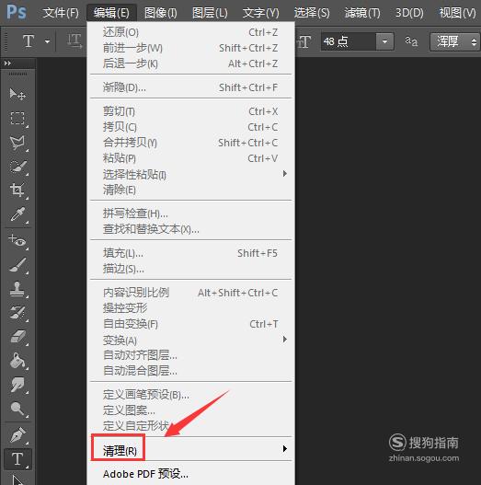
Task: Select the Pen tool
Action: [17, 435]
